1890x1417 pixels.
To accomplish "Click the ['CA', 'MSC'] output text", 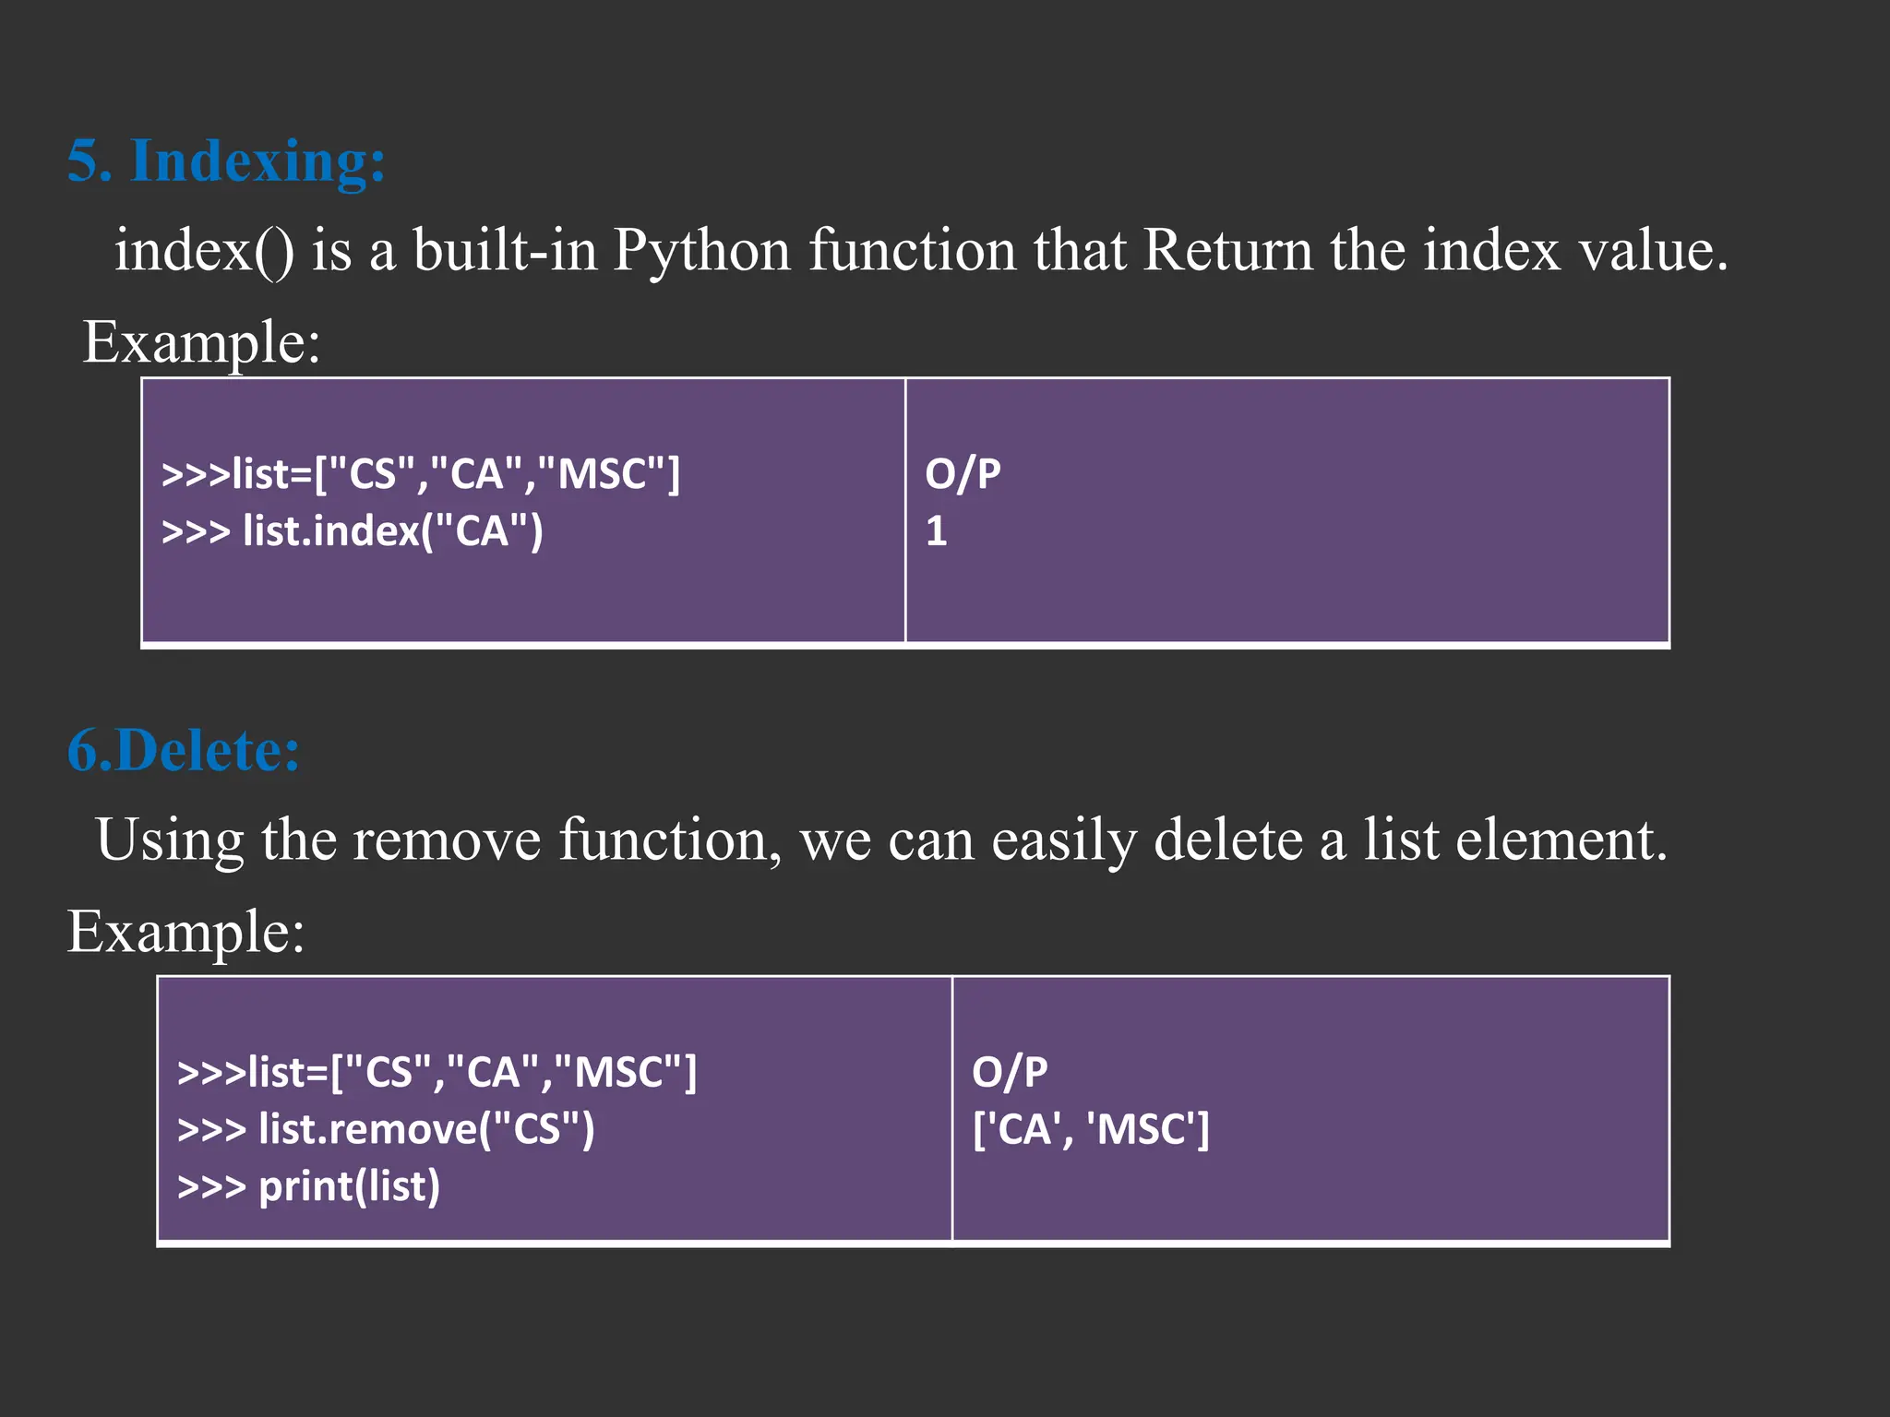I will pyautogui.click(x=1091, y=1129).
